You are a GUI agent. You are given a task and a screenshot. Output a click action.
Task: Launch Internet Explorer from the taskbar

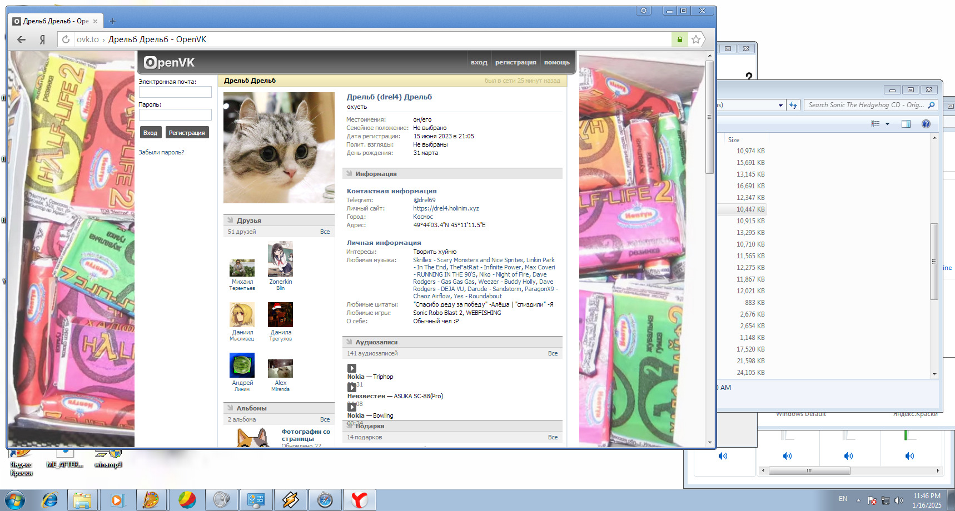50,500
